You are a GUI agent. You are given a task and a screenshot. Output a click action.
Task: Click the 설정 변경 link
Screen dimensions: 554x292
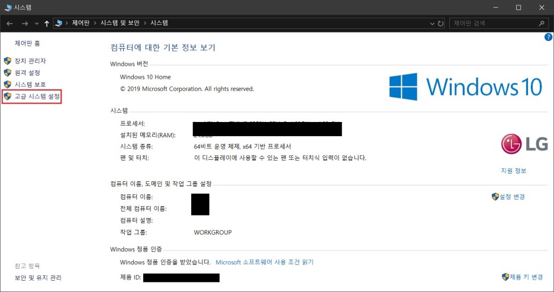pyautogui.click(x=512, y=197)
